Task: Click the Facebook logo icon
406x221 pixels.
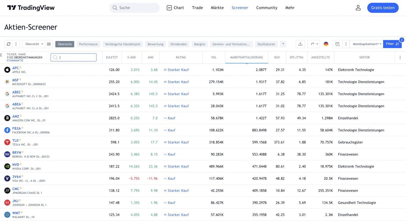Action: [x=7, y=130]
